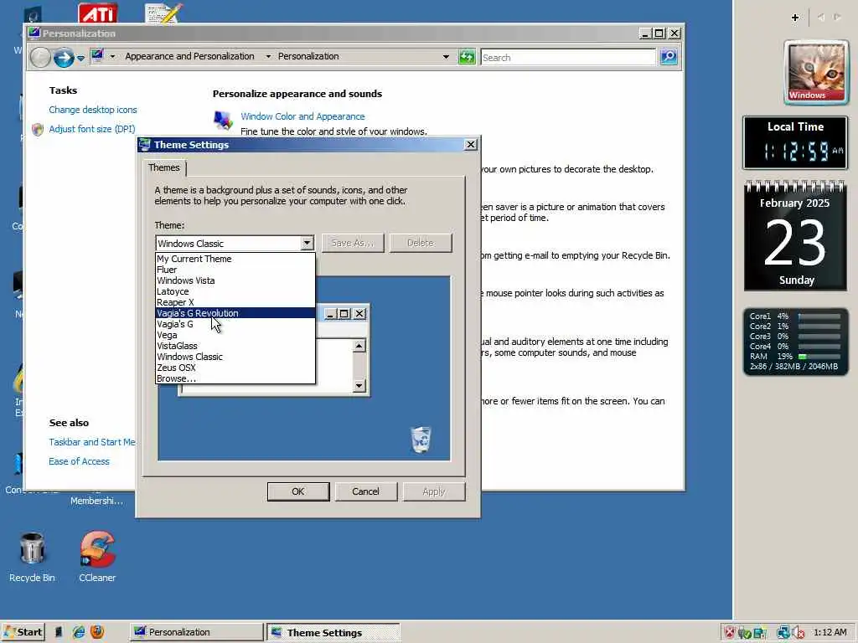Click the February 2025 calendar gadget
Viewport: 858px width, 643px height.
(x=796, y=236)
